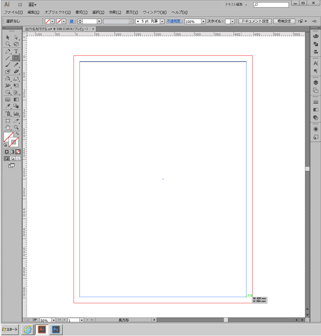
Task: Click the ドキュメント設定 button
Action: tap(255, 21)
